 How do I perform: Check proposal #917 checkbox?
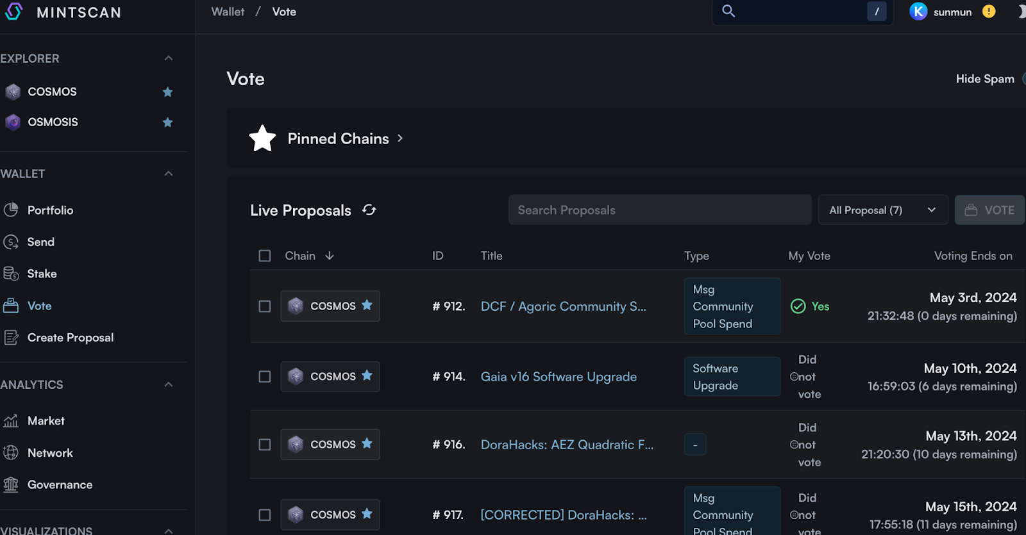coord(265,515)
